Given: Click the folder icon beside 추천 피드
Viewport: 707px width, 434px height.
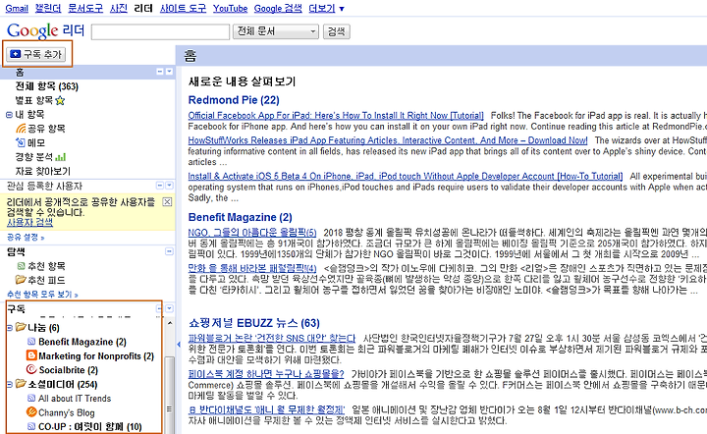Looking at the screenshot, I should 21,280.
